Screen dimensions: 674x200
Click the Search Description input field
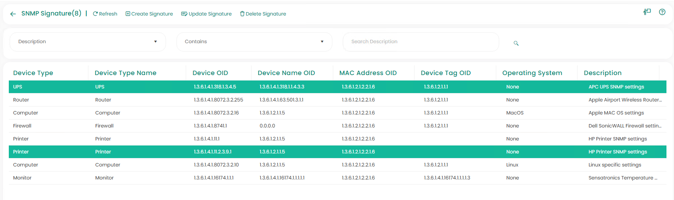pyautogui.click(x=420, y=42)
